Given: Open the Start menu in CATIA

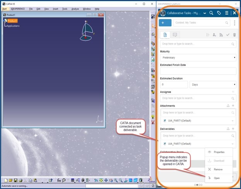Looking at the screenshot, I should click(x=4, y=9).
